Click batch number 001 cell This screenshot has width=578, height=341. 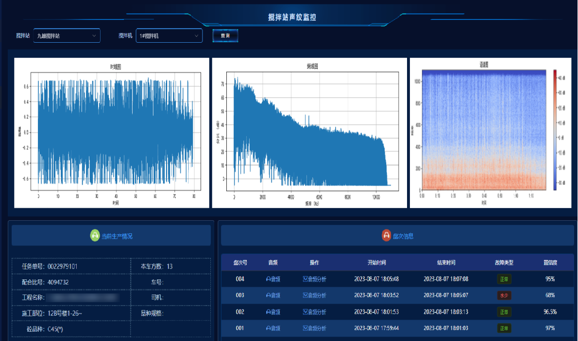point(240,328)
